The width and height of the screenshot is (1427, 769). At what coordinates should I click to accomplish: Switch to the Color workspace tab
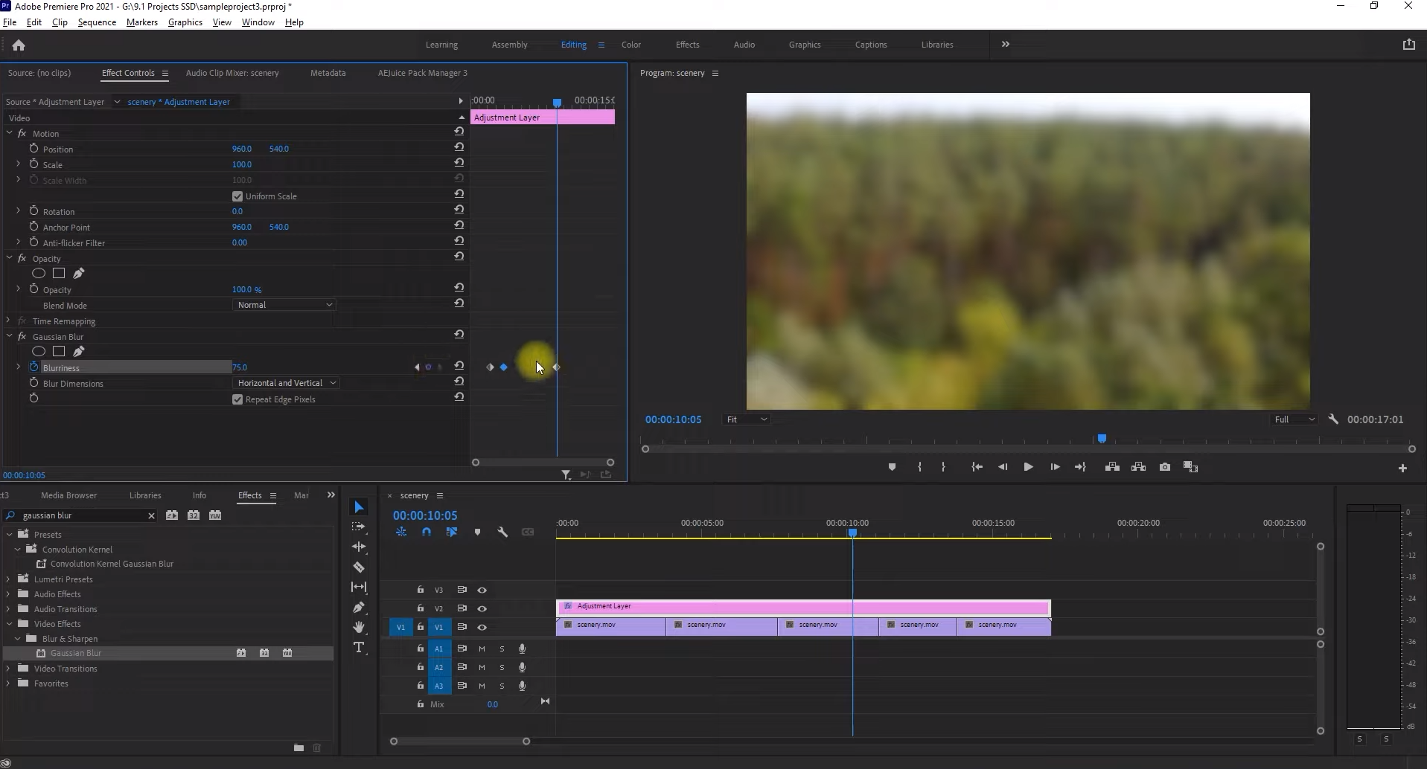pos(631,45)
